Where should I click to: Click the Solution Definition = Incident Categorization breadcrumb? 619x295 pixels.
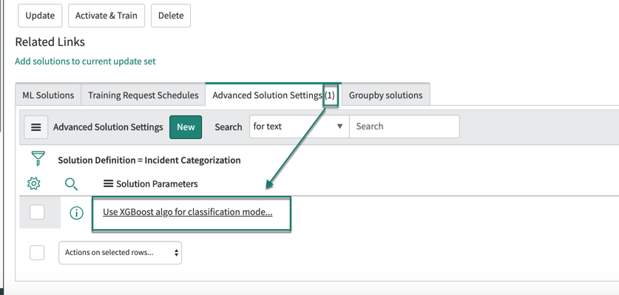[x=149, y=160]
